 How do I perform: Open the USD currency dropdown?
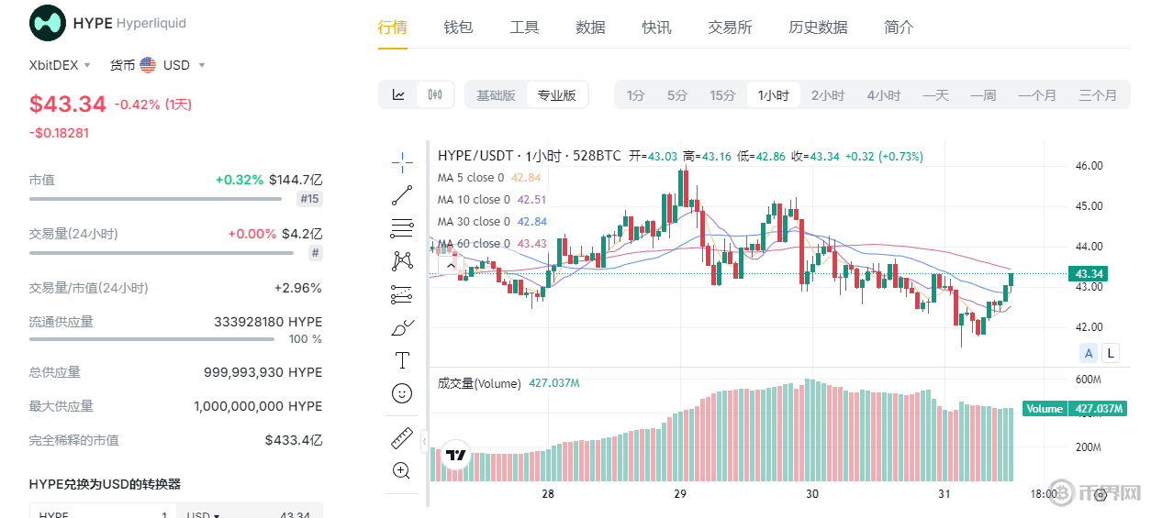tap(184, 65)
